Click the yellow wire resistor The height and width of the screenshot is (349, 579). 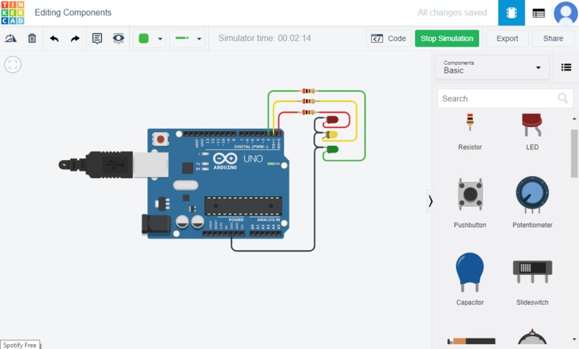click(309, 101)
